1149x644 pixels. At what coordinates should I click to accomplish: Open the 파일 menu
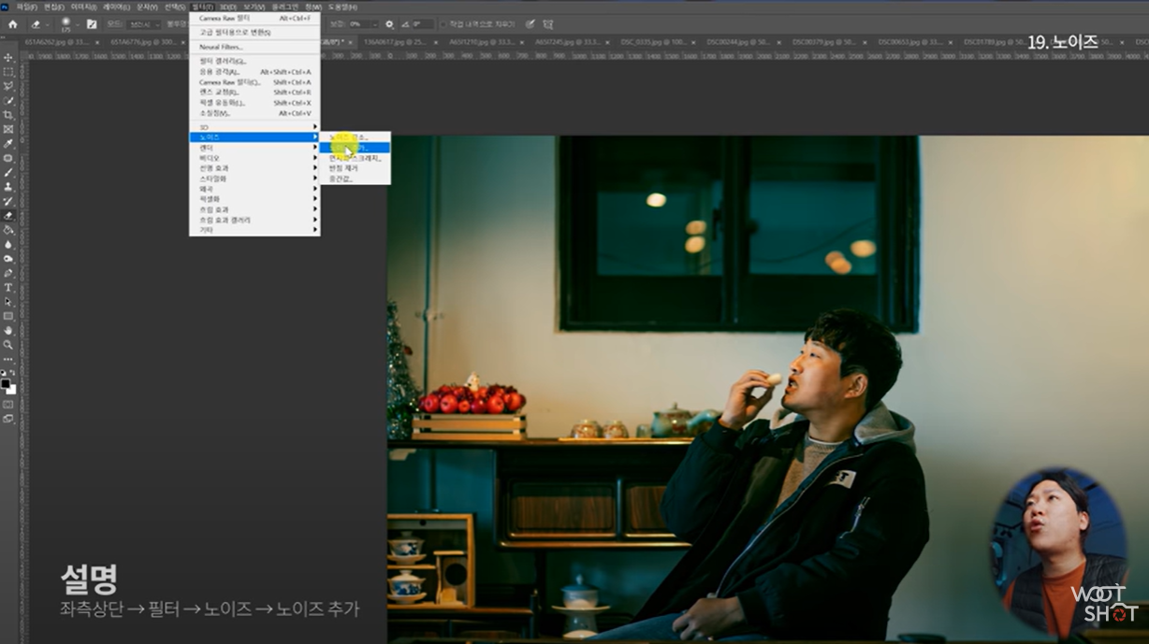click(26, 7)
